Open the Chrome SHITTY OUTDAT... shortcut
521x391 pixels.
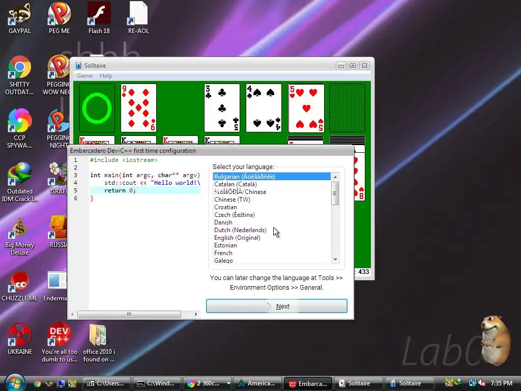20,75
